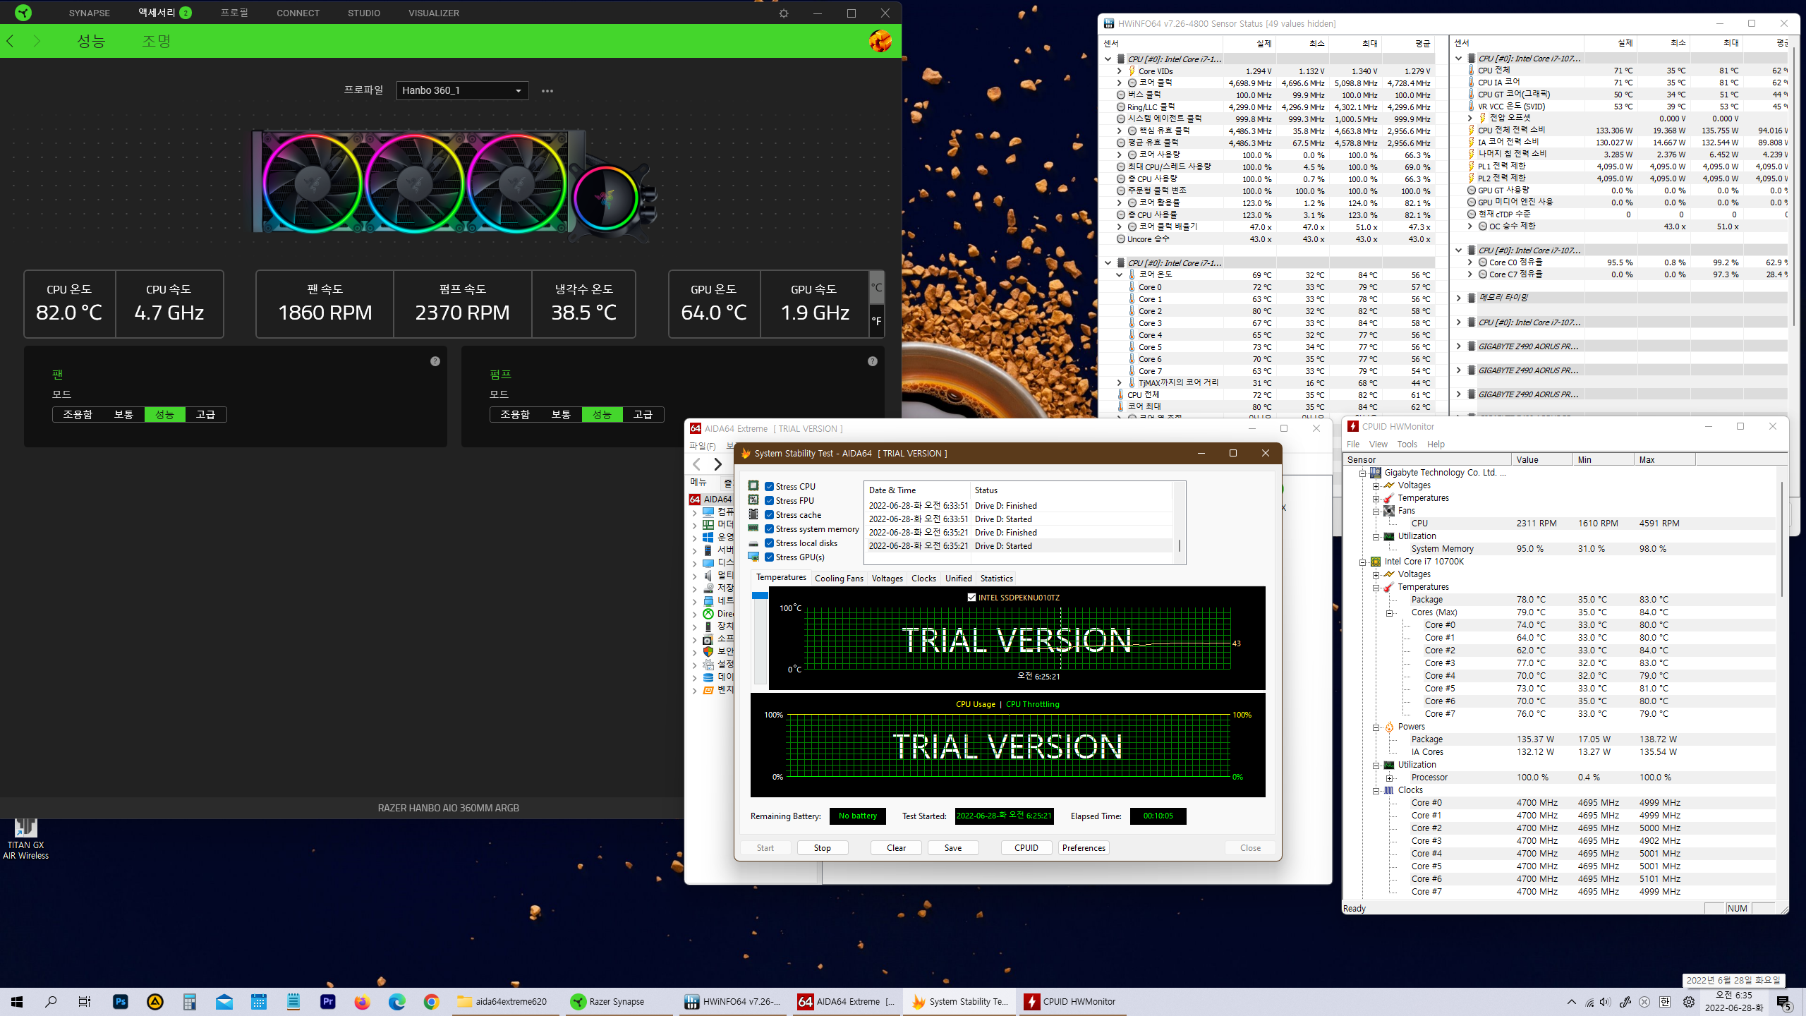The image size is (1806, 1016).
Task: Switch to HWiNFO64 taskbar item
Action: (733, 1001)
